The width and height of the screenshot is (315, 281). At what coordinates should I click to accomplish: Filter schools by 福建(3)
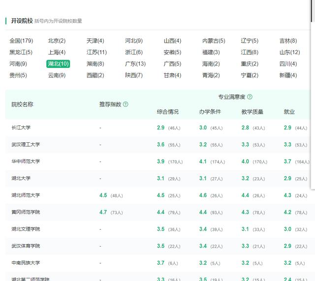coord(211,52)
